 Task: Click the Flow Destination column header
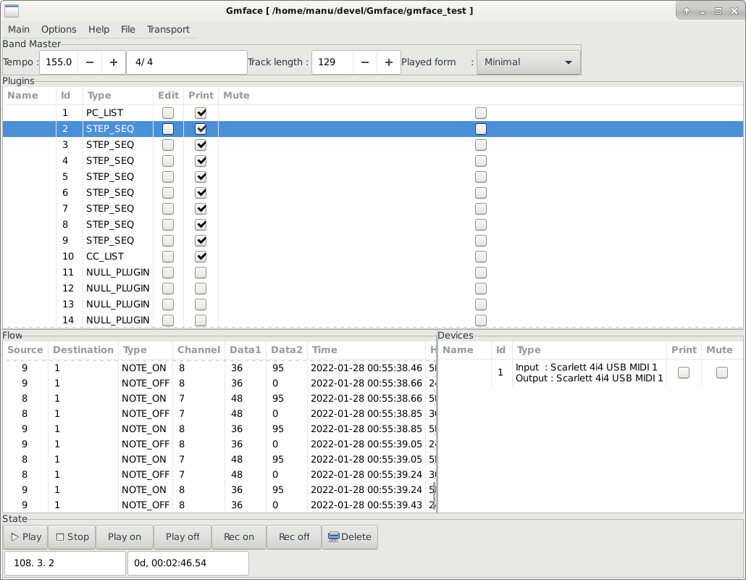[x=83, y=350]
